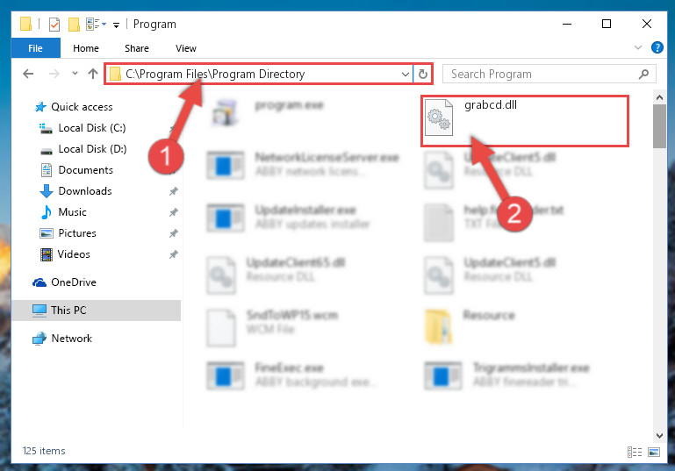Refresh the current folder
The width and height of the screenshot is (675, 471).
[x=423, y=74]
